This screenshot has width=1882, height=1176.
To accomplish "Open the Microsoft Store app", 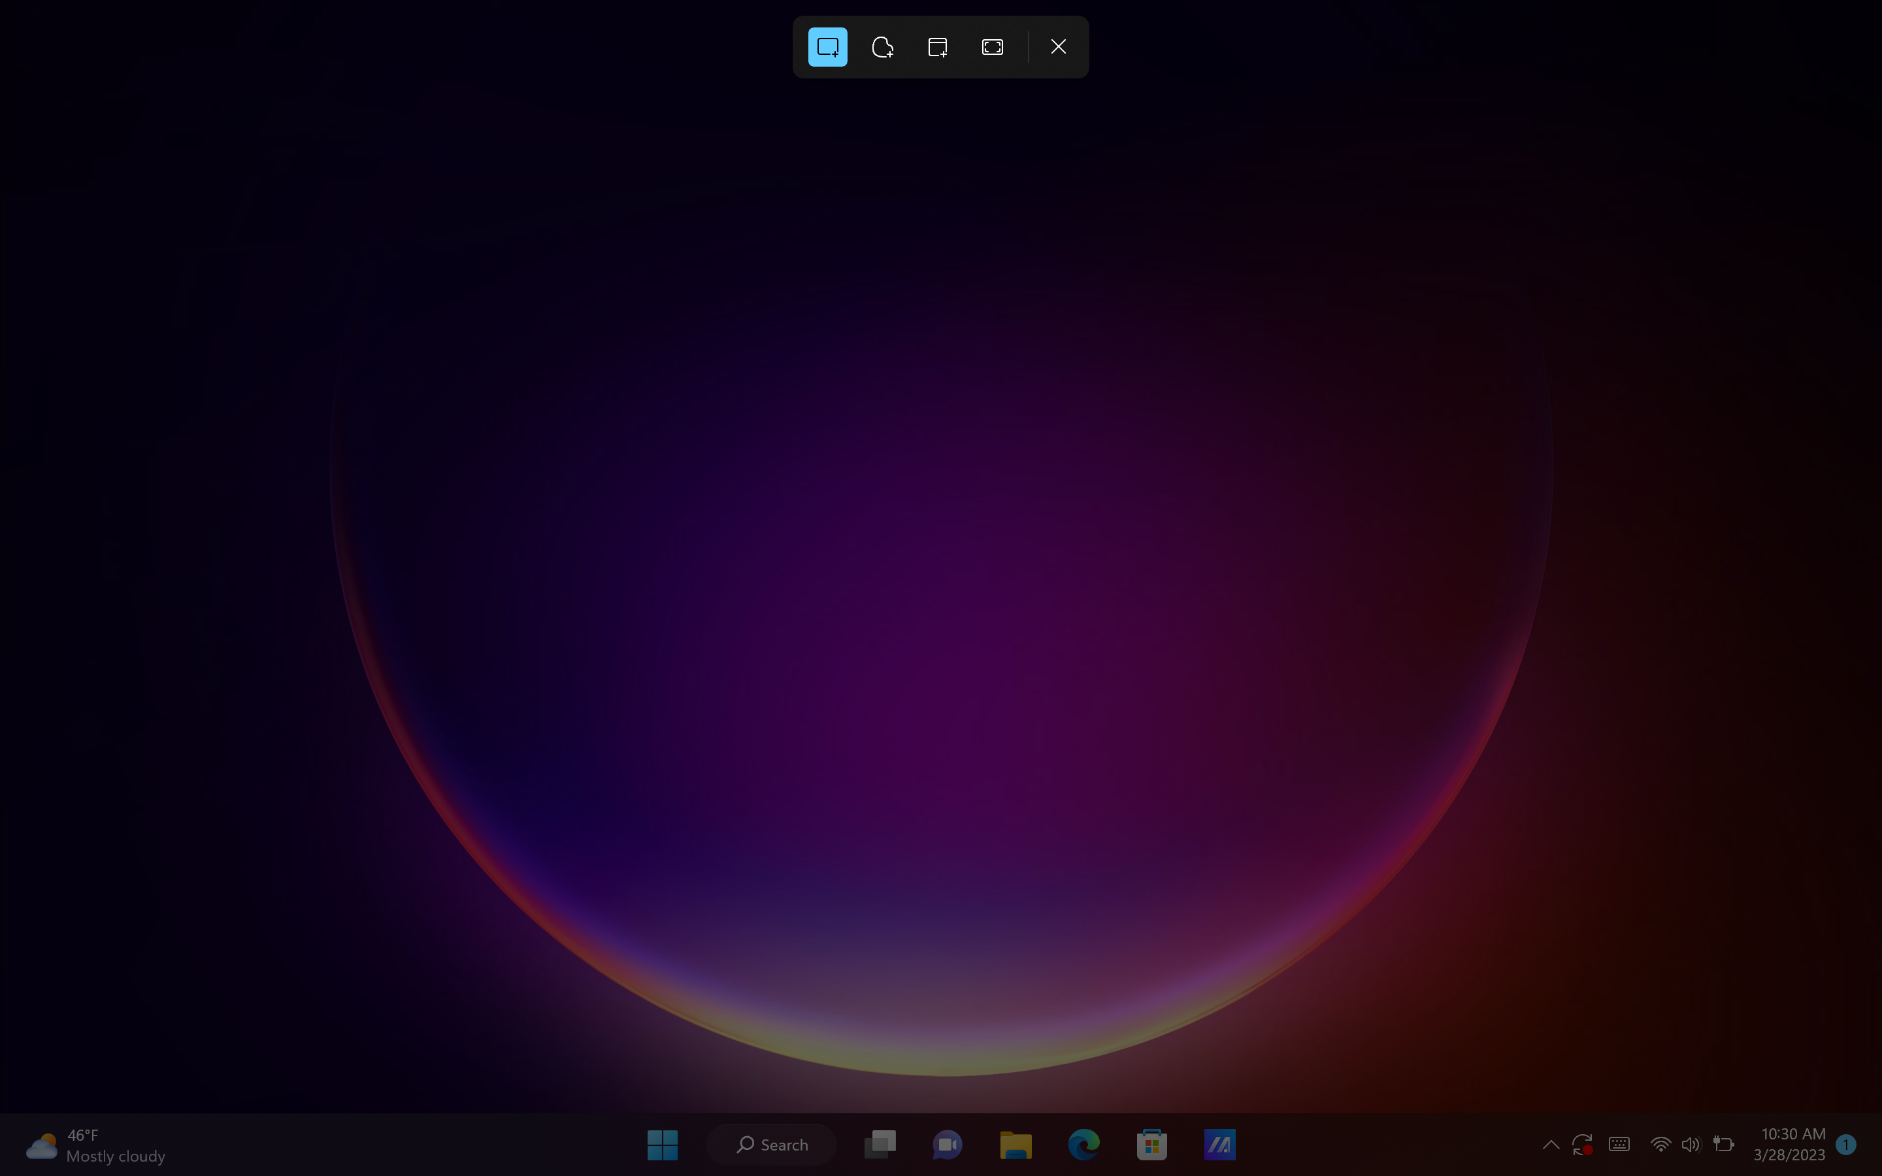I will (1151, 1145).
